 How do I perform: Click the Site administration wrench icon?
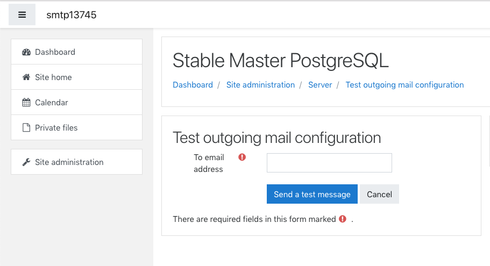coord(26,162)
